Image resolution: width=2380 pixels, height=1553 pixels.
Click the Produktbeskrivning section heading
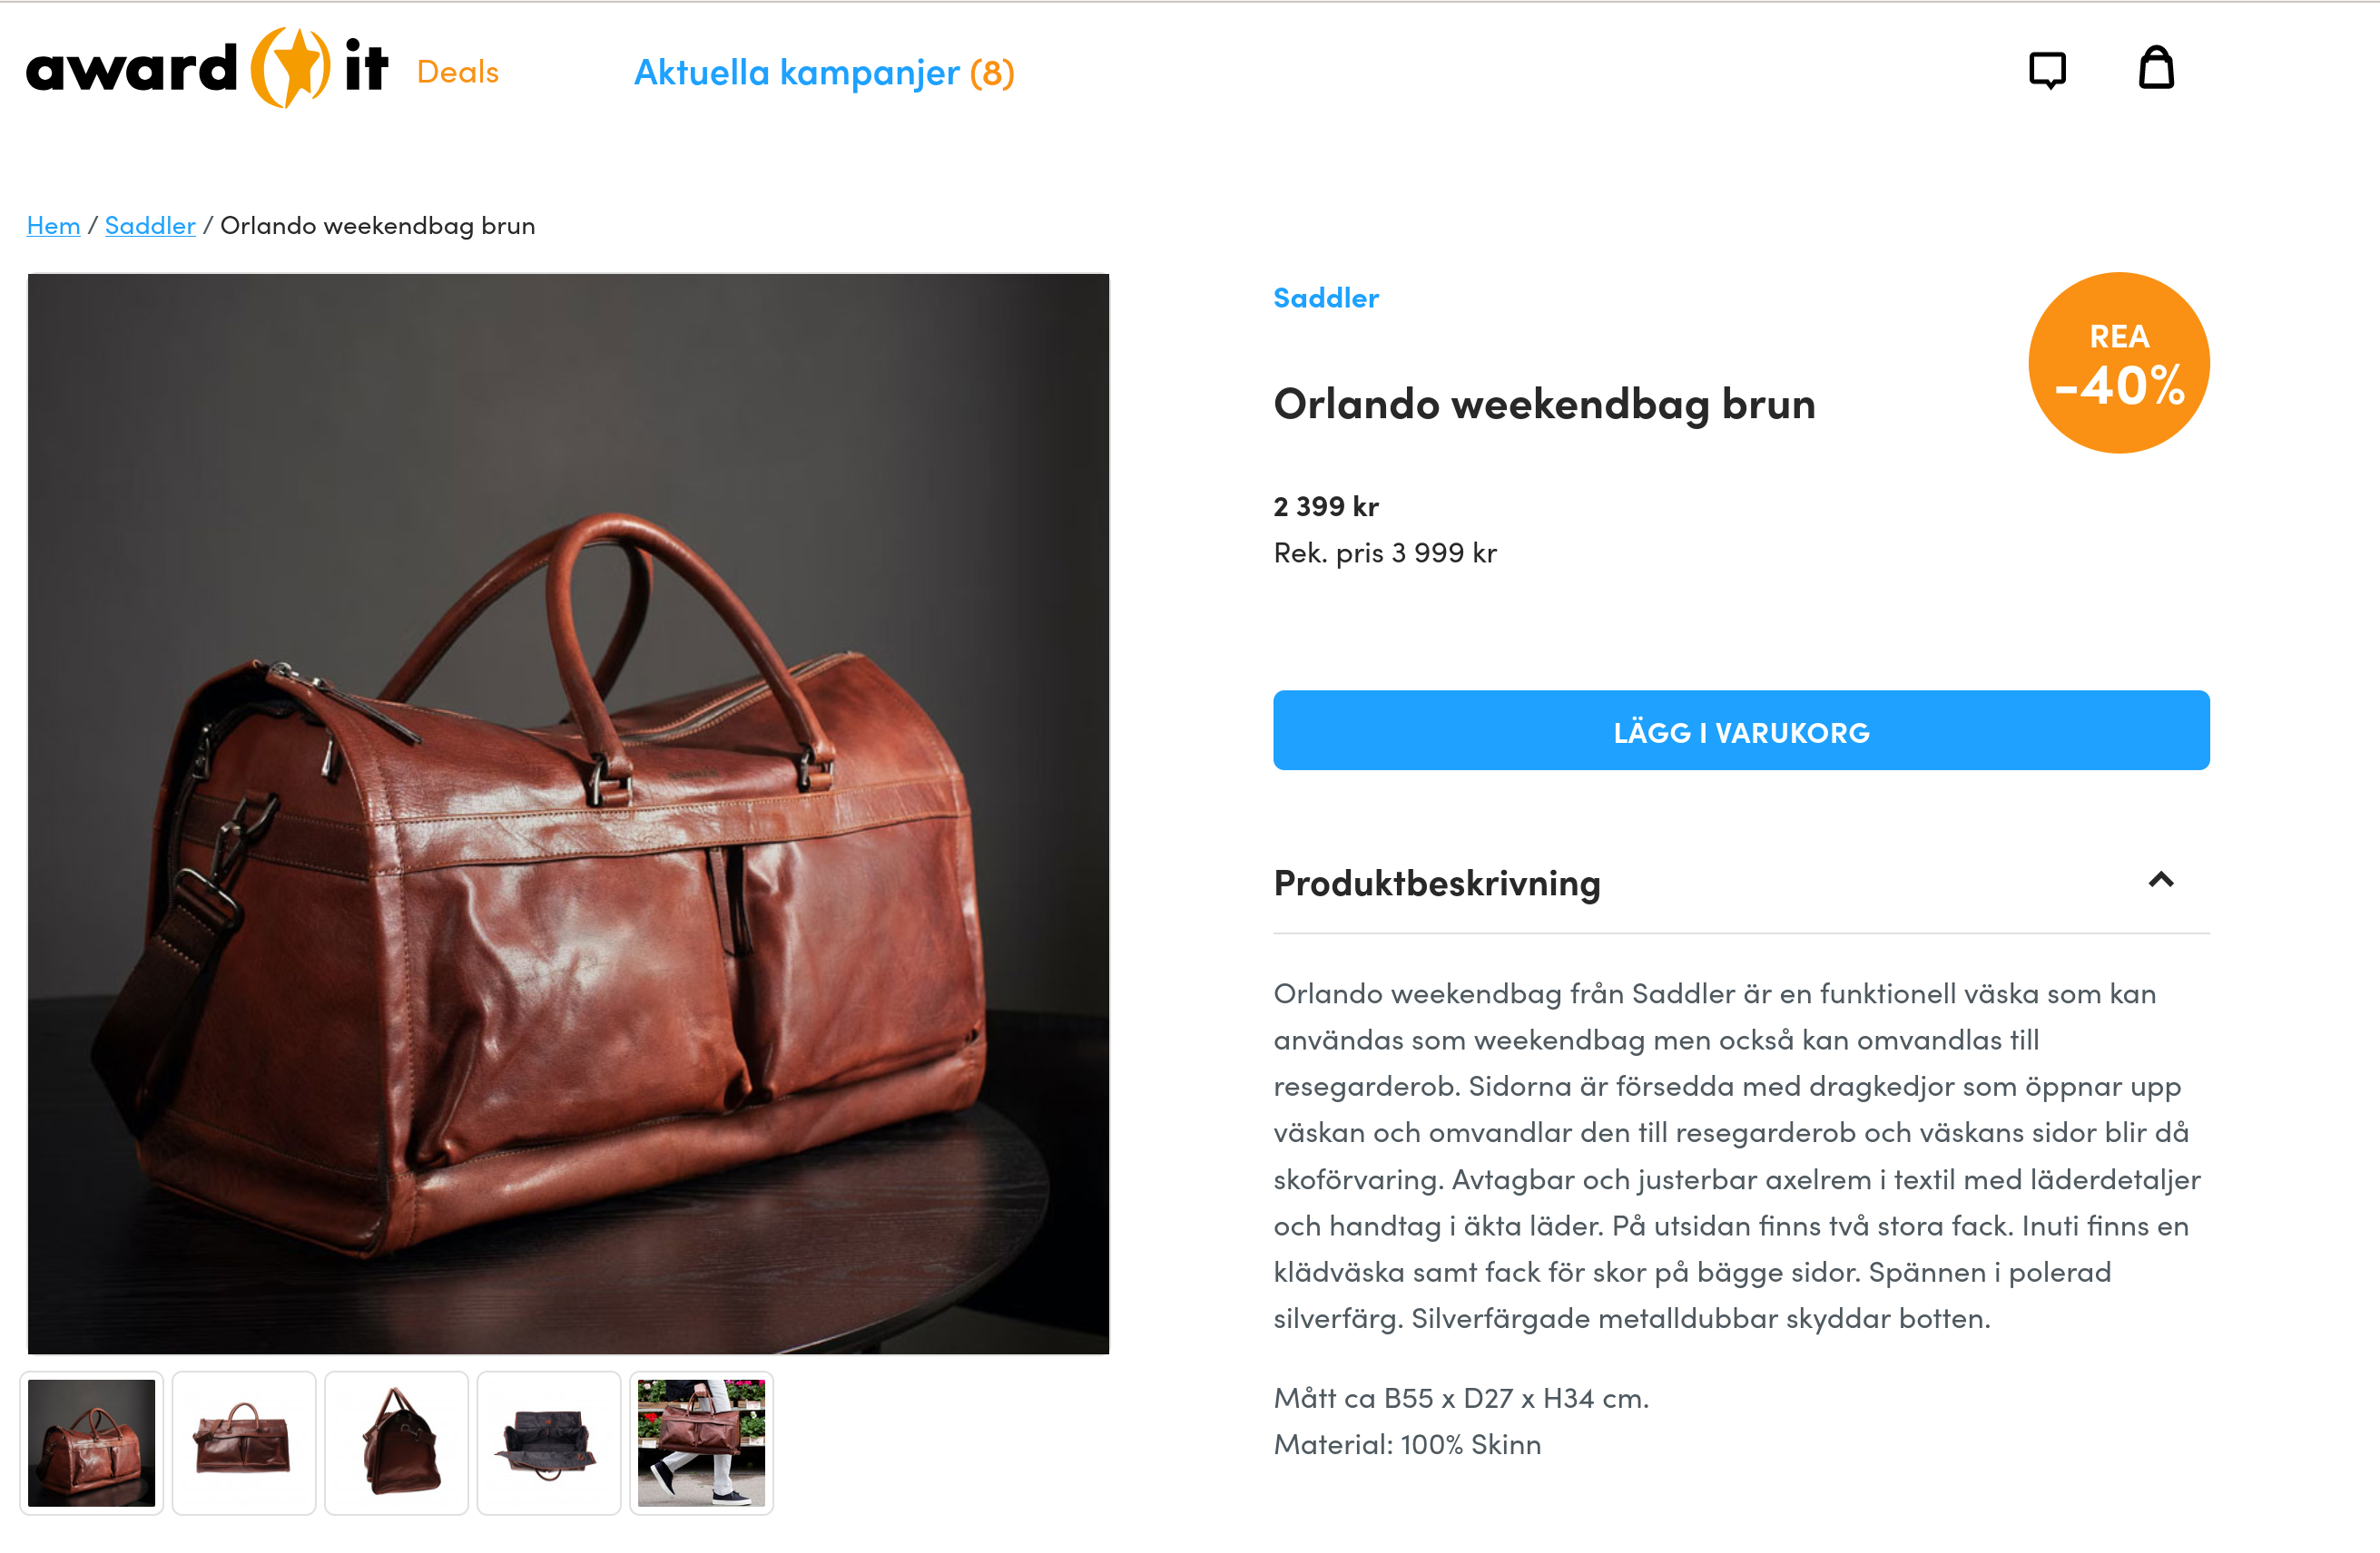pos(1437,884)
